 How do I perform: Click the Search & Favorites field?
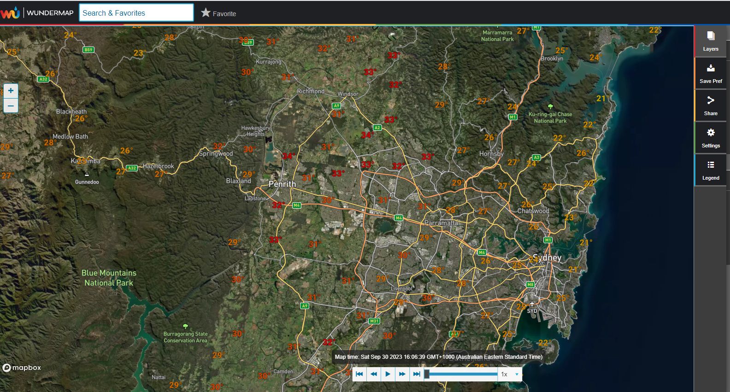click(136, 13)
